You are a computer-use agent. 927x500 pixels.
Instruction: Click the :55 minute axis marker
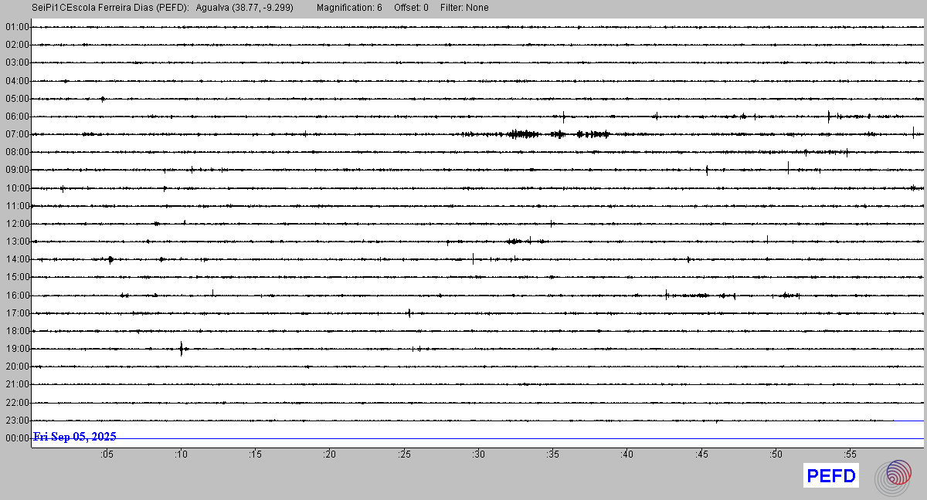click(849, 454)
